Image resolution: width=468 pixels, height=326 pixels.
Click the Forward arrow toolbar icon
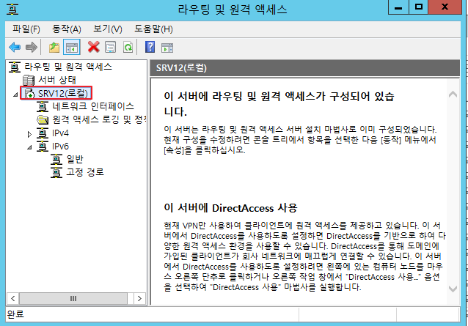tap(32, 47)
